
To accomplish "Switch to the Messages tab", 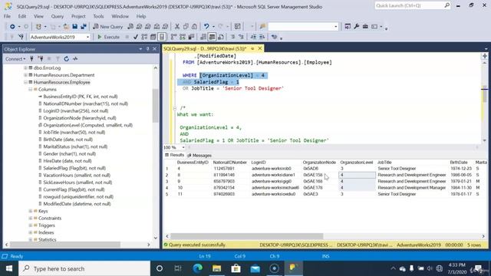I will (x=199, y=155).
